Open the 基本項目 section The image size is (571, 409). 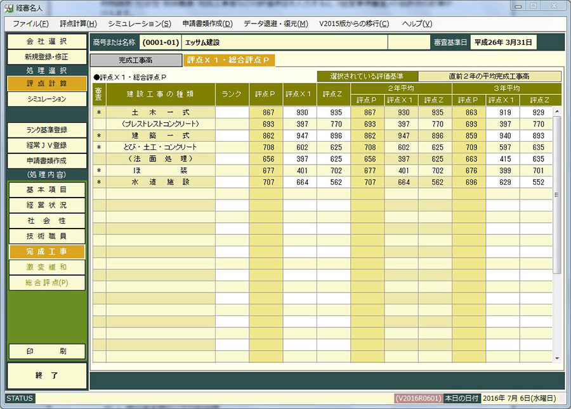[47, 190]
